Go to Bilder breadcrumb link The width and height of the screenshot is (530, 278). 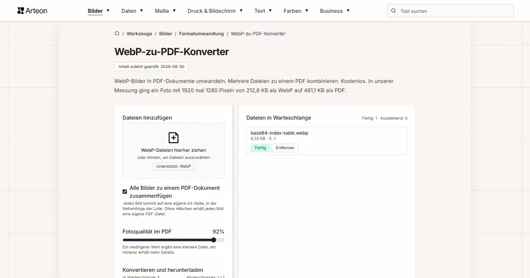click(x=166, y=34)
